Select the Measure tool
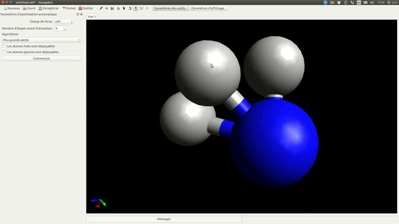 (142, 8)
